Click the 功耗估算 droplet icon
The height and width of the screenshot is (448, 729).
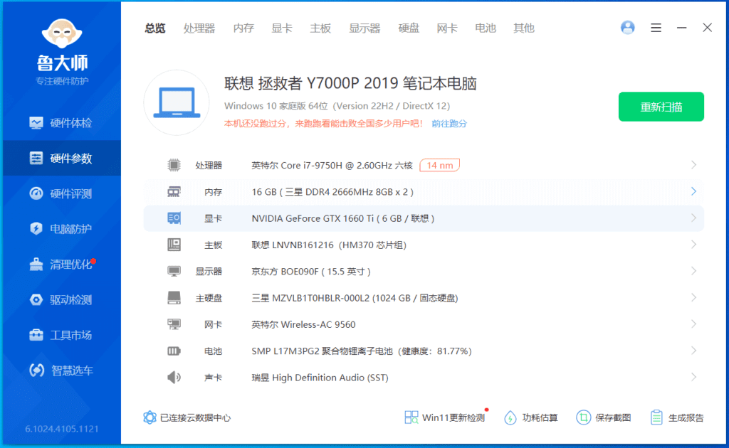coord(510,417)
